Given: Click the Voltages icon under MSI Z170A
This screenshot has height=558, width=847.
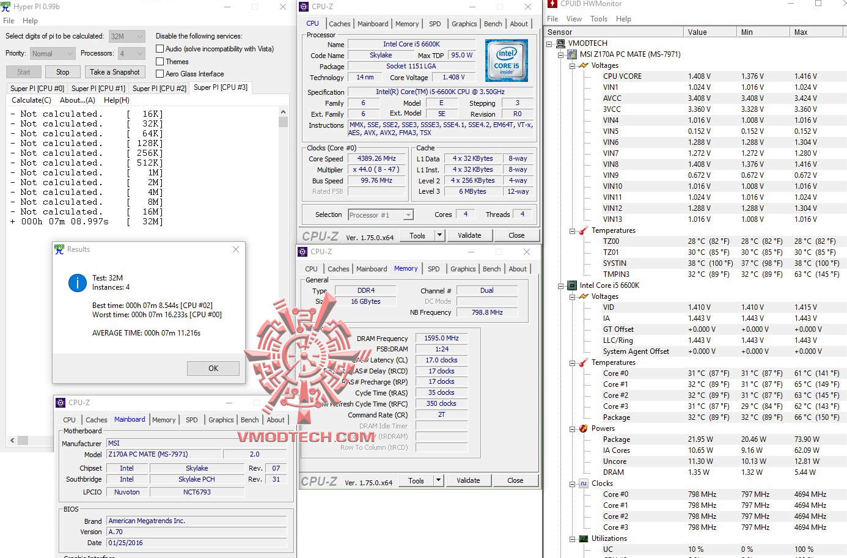Looking at the screenshot, I should point(584,65).
